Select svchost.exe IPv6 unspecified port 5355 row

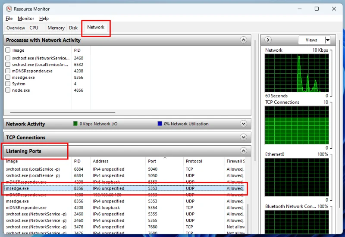point(124,214)
